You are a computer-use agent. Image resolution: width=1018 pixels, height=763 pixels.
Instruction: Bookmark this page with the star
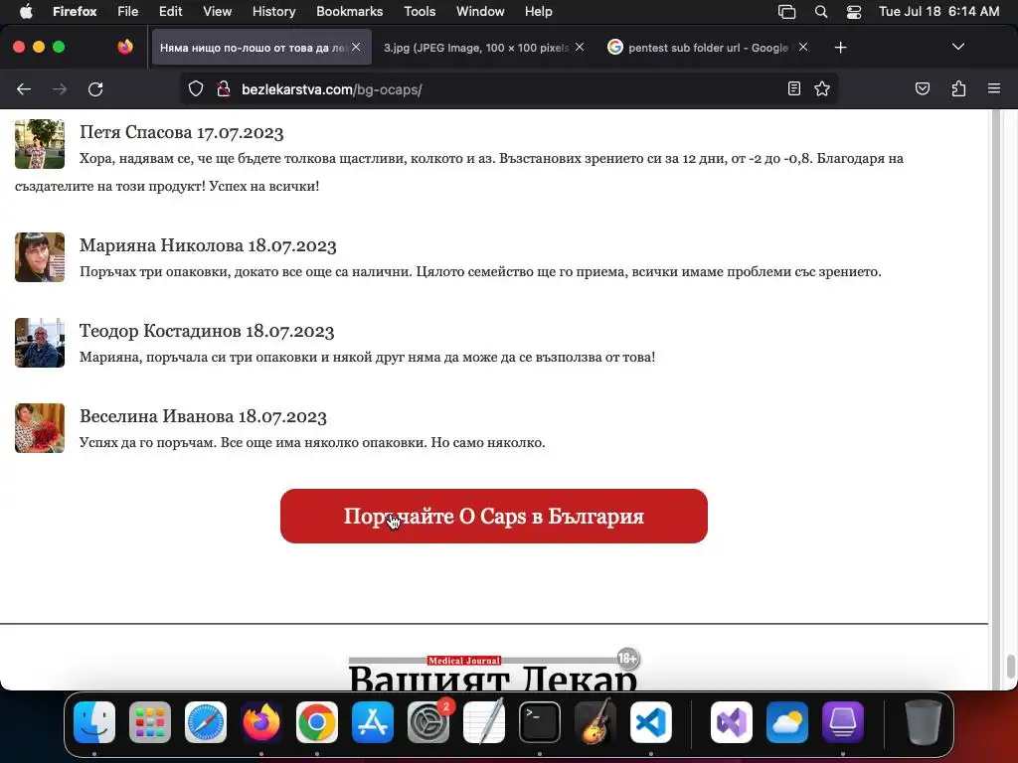(x=822, y=88)
